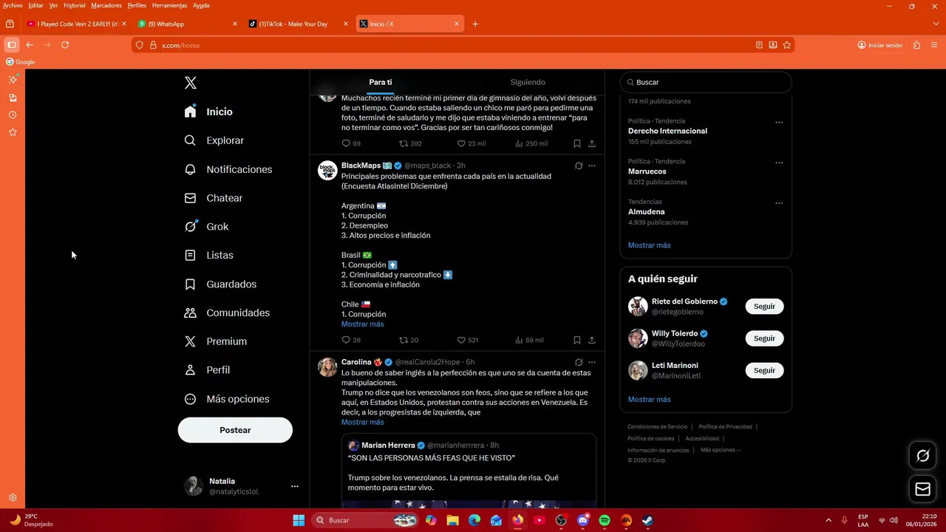
Task: Switch to the WhatsApp browser tab
Action: click(188, 24)
